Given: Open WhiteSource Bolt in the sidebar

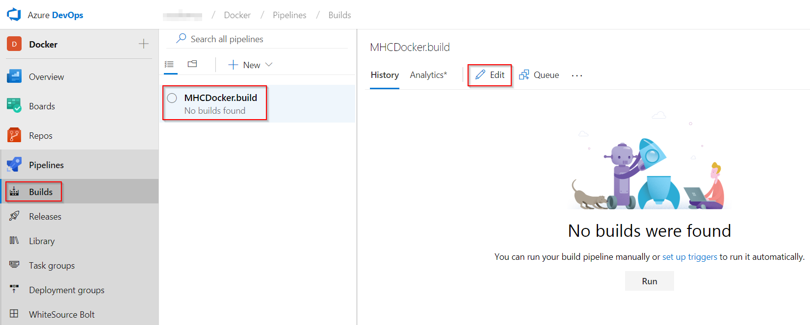Looking at the screenshot, I should [x=79, y=314].
